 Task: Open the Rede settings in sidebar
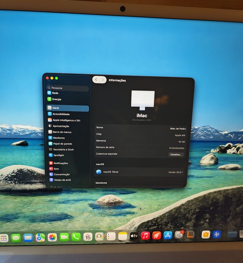[53, 93]
